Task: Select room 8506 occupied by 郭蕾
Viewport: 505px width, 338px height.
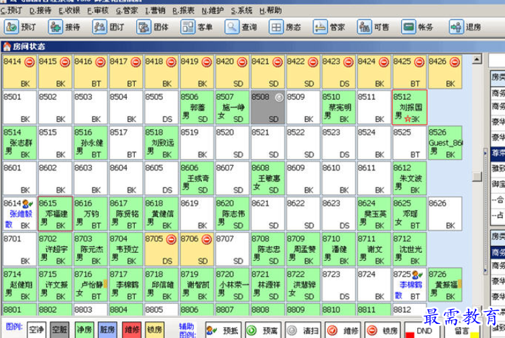Action: pyautogui.click(x=197, y=107)
